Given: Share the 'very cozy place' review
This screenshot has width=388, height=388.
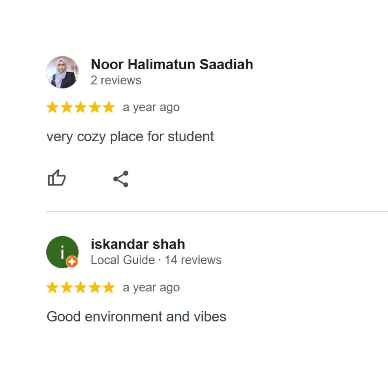Looking at the screenshot, I should [x=121, y=179].
